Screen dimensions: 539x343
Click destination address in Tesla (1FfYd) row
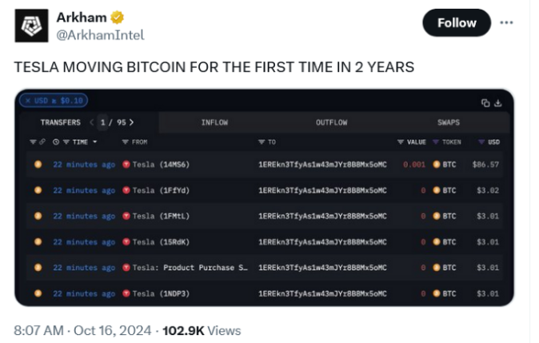[x=322, y=190]
